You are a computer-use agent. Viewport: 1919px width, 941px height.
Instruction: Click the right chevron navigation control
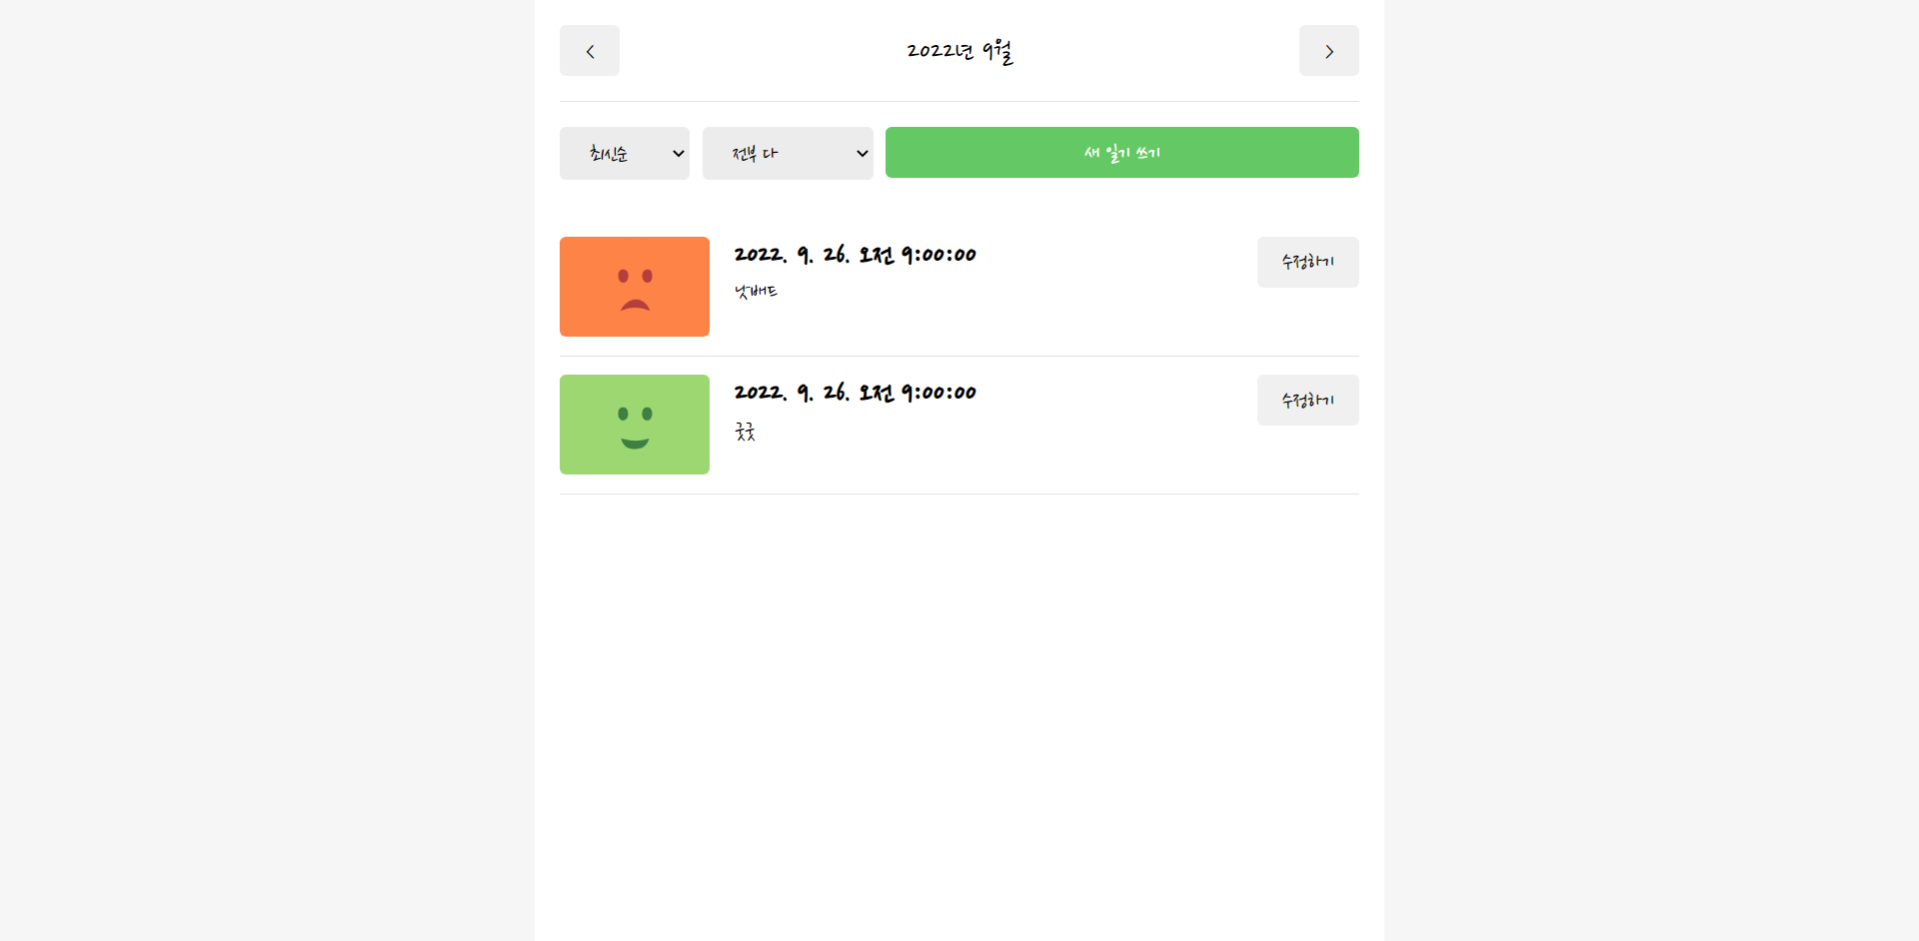(1328, 50)
